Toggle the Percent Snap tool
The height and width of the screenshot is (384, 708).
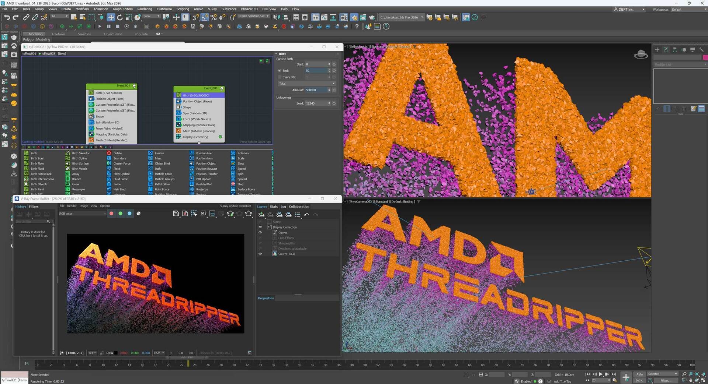214,17
